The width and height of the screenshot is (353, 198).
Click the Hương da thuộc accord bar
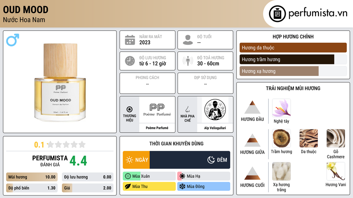pos(293,47)
